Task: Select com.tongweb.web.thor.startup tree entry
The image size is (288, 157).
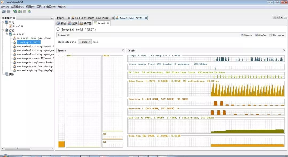Action: (x=35, y=66)
